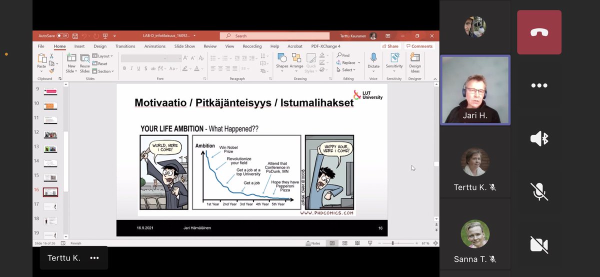Switch to Reading View
Viewport: 600px width, 277px height.
[357, 243]
